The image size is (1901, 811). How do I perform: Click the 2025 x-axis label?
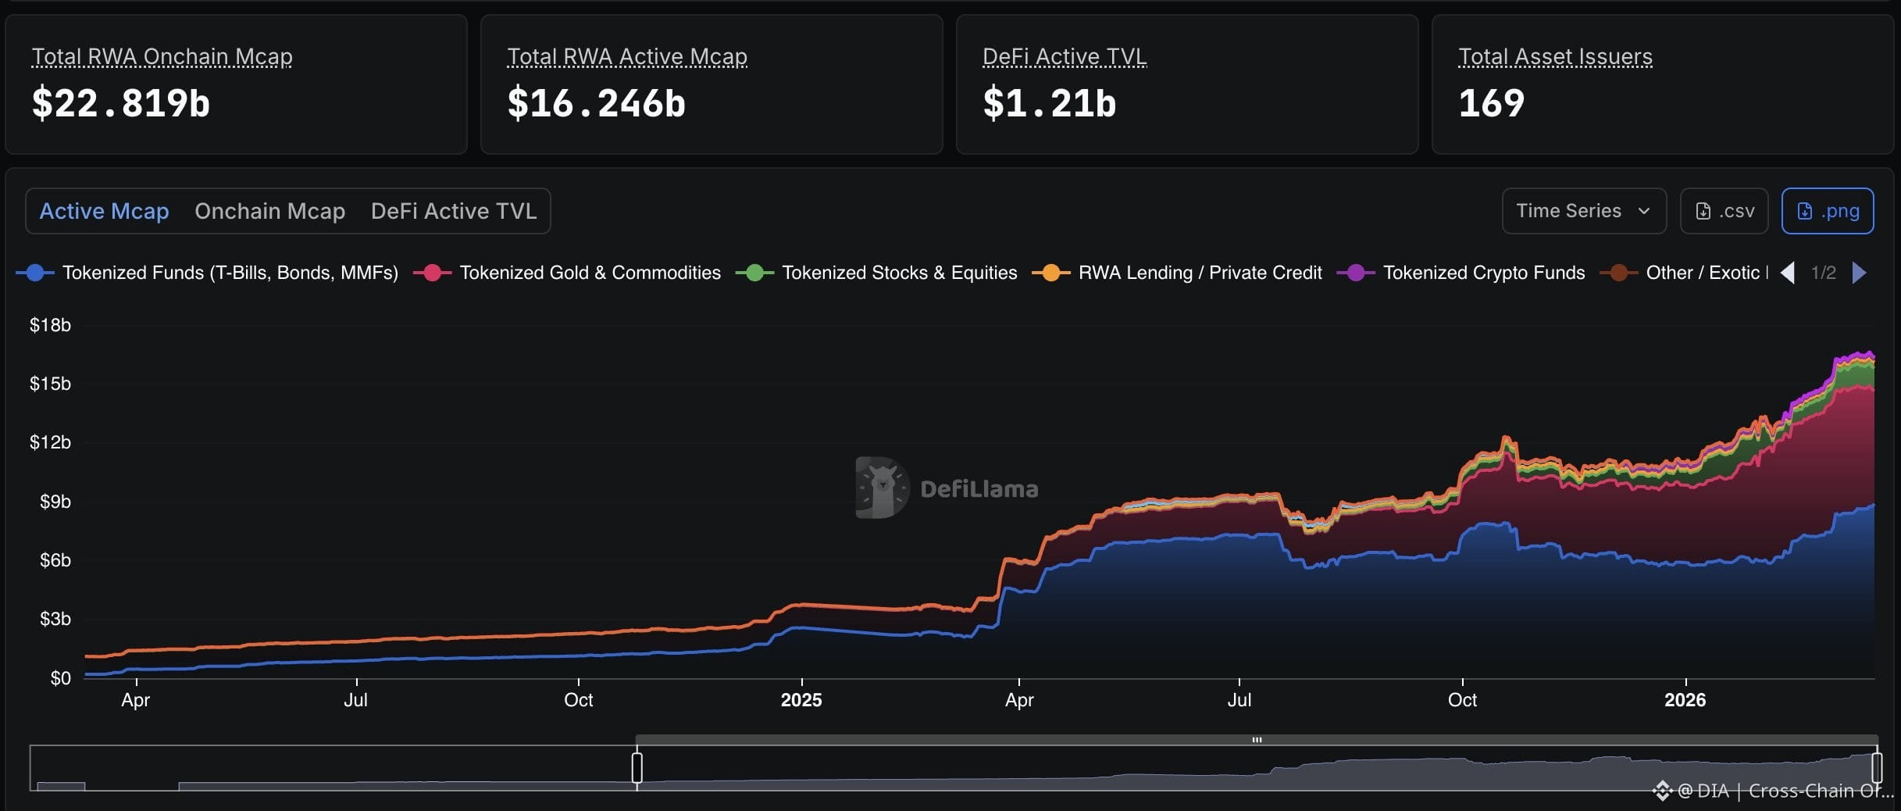coord(801,700)
